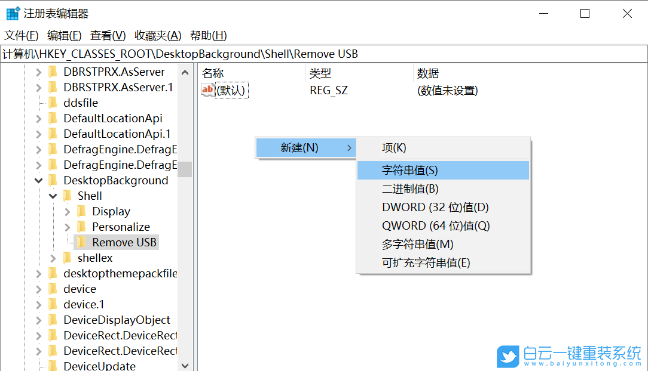Click the folder icon beside Shell
This screenshot has height=371, width=648.
tap(66, 195)
